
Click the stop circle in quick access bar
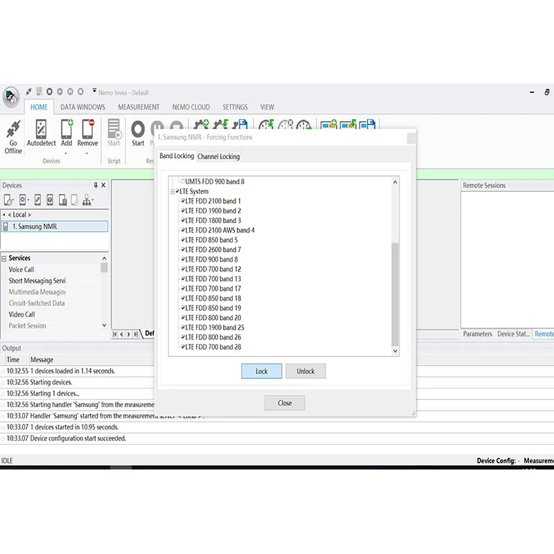[x=80, y=92]
